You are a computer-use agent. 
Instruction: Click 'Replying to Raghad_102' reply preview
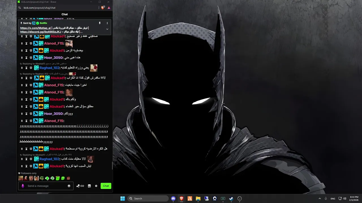(x=48, y=74)
